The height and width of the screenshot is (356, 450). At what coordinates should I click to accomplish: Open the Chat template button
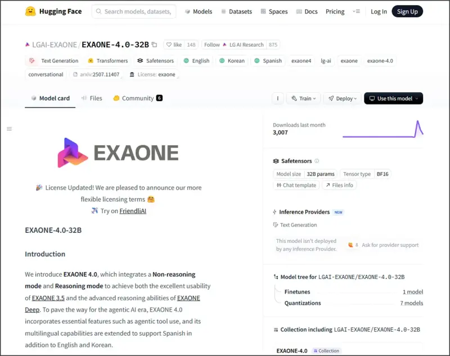296,186
